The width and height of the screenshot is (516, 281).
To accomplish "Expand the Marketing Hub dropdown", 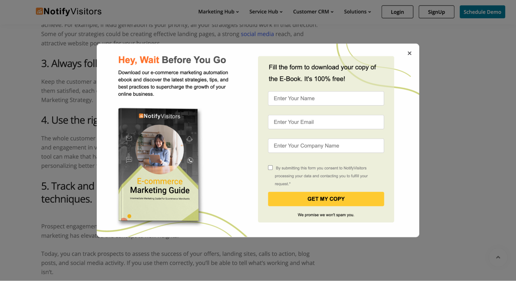I will pos(218,12).
